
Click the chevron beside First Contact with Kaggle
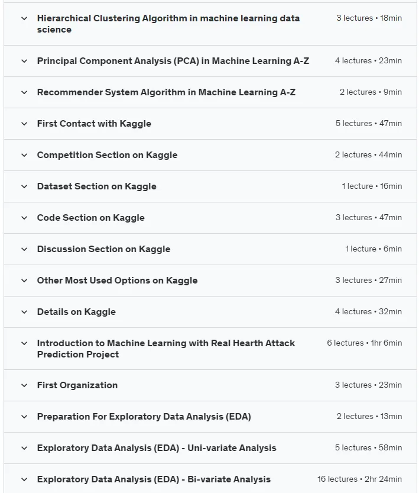pyautogui.click(x=24, y=124)
